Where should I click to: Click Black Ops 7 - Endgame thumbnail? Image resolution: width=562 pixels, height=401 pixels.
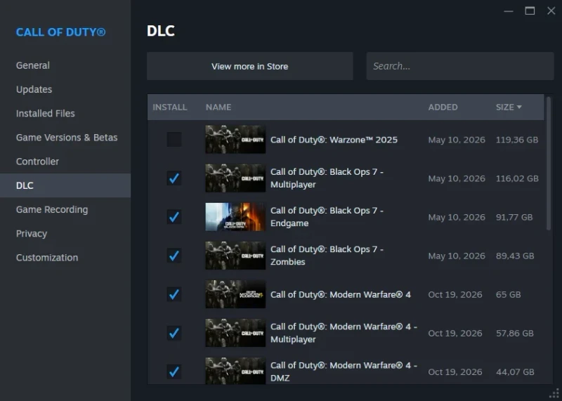(235, 217)
